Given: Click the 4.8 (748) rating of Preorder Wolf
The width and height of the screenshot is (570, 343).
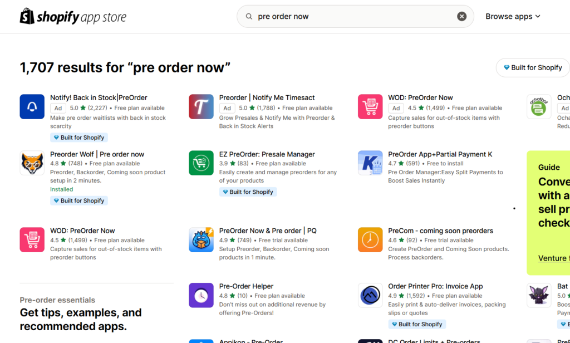Looking at the screenshot, I should point(66,163).
